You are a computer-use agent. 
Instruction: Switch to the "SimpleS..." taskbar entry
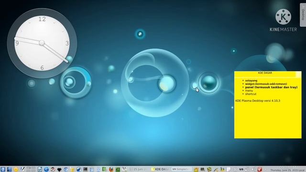click(x=182, y=169)
